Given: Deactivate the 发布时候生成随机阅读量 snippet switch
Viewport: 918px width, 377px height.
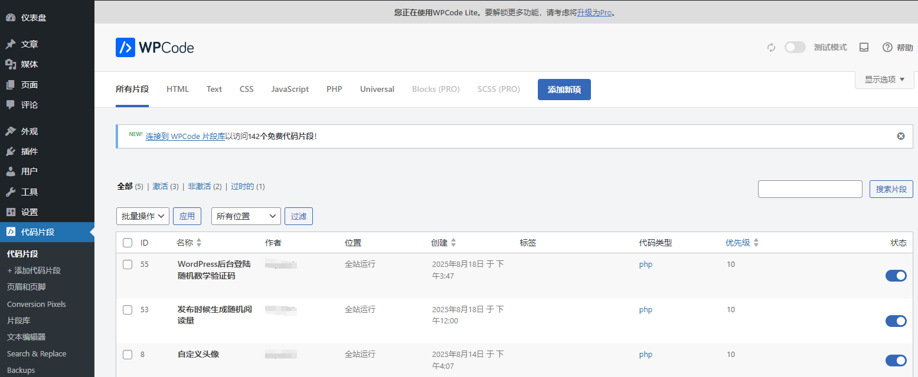Looking at the screenshot, I should pos(896,321).
